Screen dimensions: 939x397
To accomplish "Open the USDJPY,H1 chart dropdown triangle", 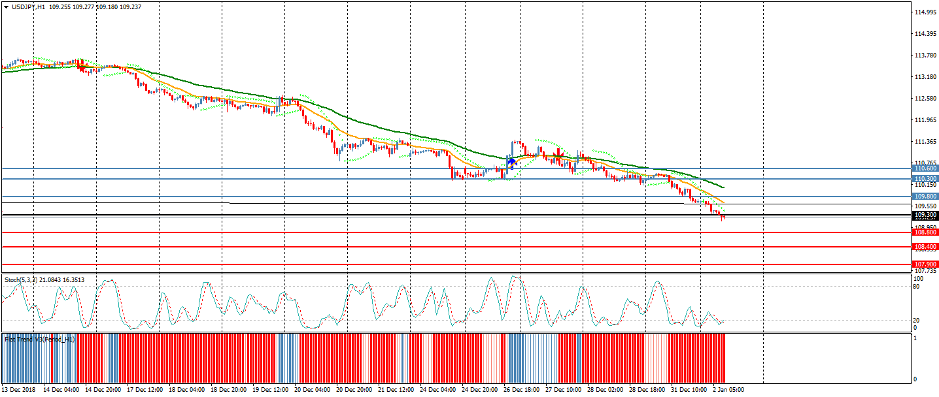I will click(x=6, y=7).
